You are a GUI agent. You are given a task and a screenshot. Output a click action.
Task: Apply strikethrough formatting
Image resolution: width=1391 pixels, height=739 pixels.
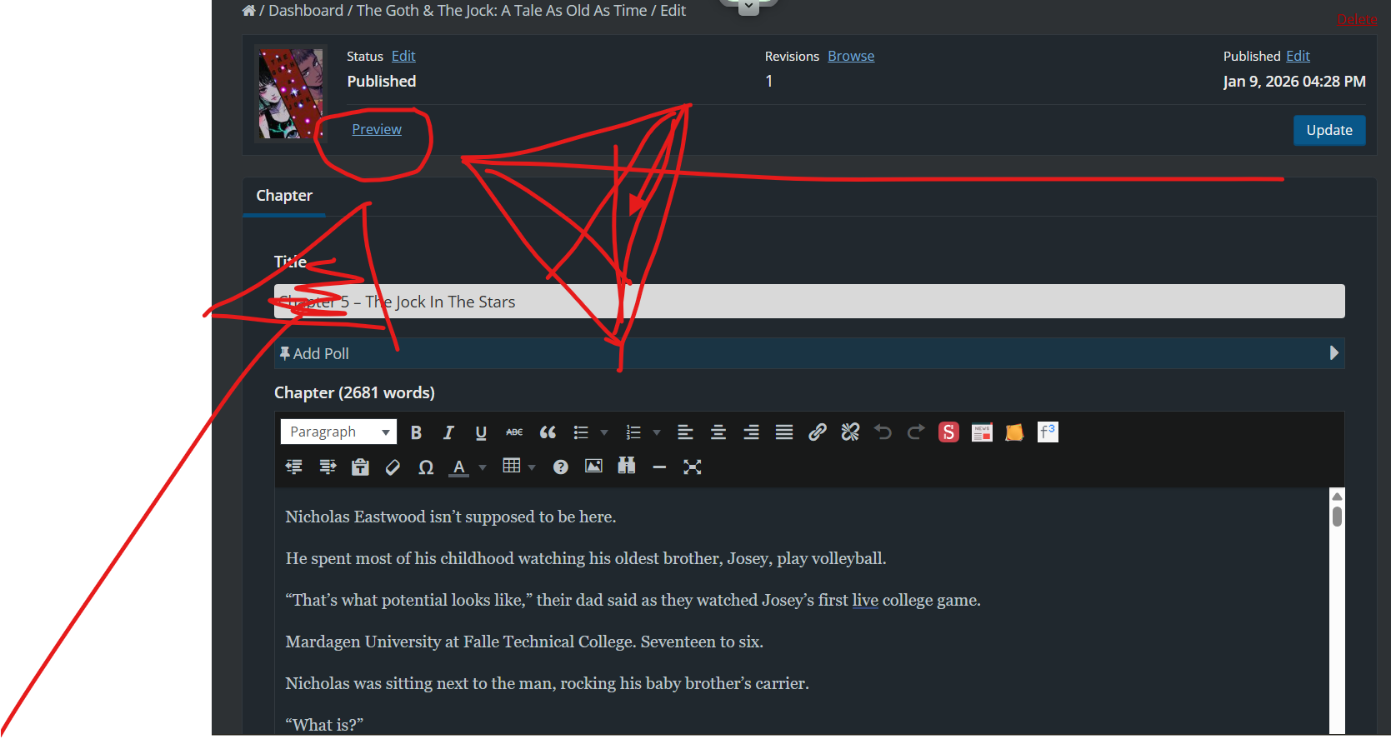point(514,432)
